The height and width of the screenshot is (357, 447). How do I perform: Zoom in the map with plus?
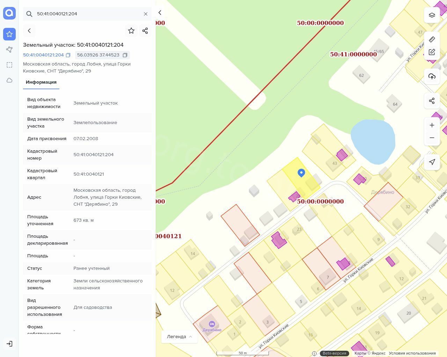(432, 125)
